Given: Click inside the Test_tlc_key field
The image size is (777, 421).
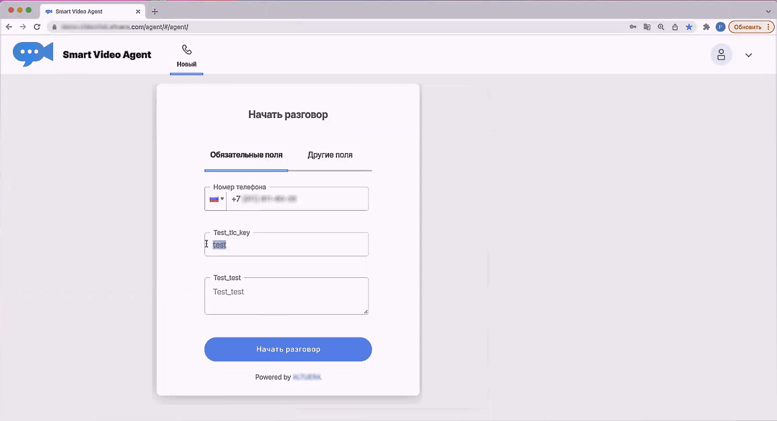Looking at the screenshot, I should 286,245.
